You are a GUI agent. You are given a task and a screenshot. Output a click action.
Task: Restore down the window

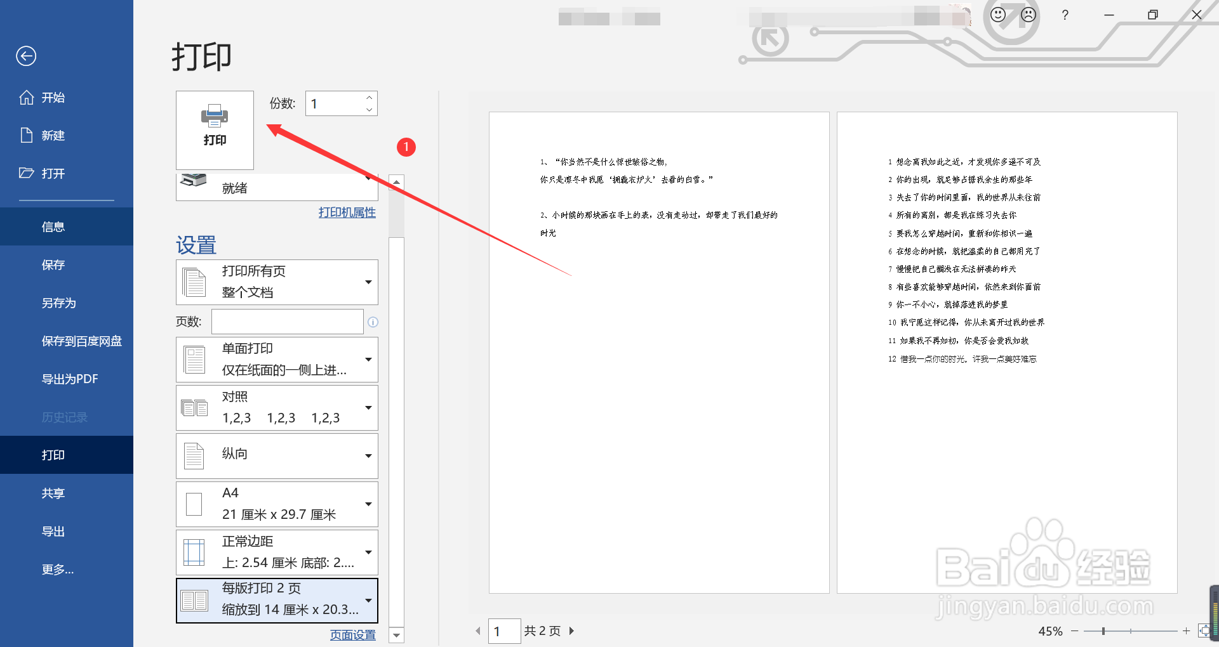coord(1153,15)
